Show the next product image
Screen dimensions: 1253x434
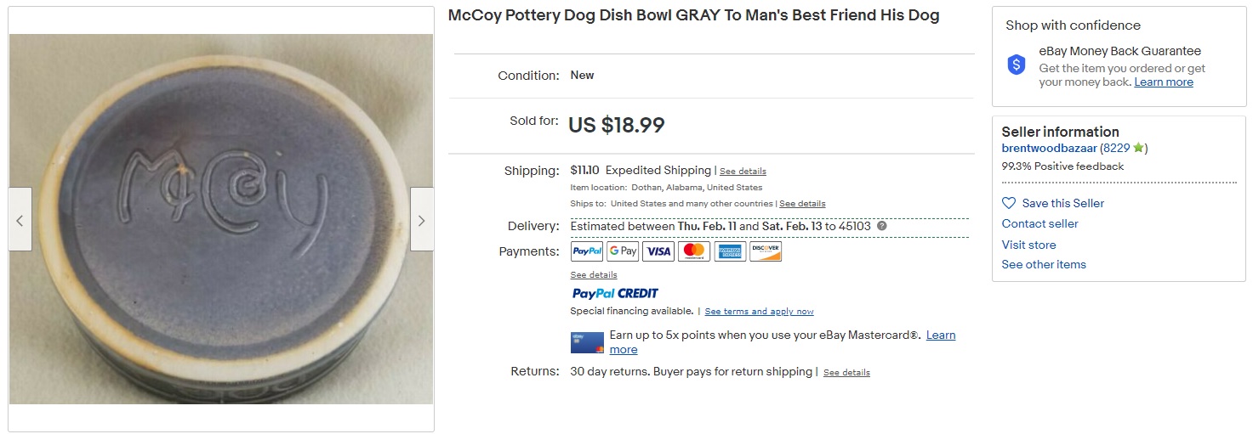[422, 220]
